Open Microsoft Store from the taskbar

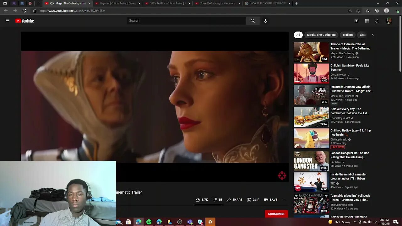click(128, 222)
